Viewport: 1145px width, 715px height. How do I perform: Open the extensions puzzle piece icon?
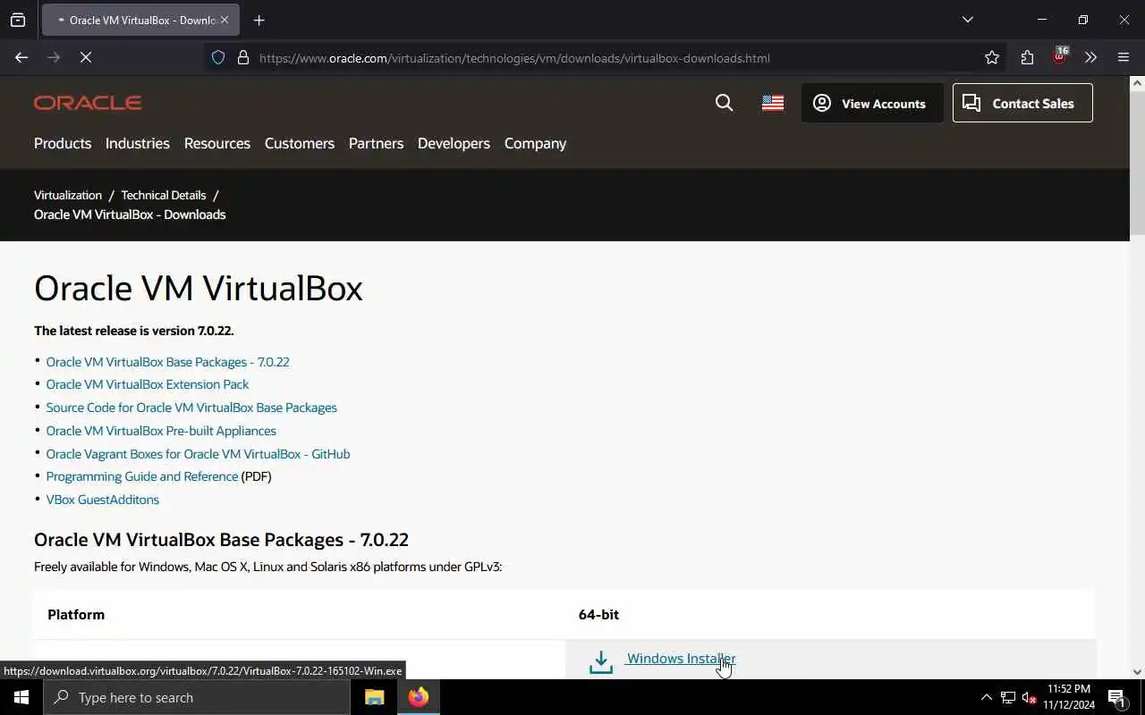click(1027, 57)
